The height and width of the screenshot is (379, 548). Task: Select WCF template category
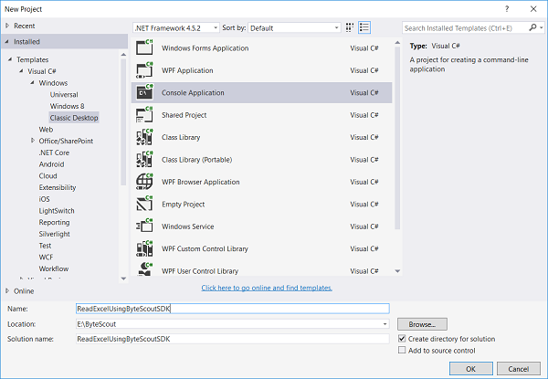click(46, 257)
